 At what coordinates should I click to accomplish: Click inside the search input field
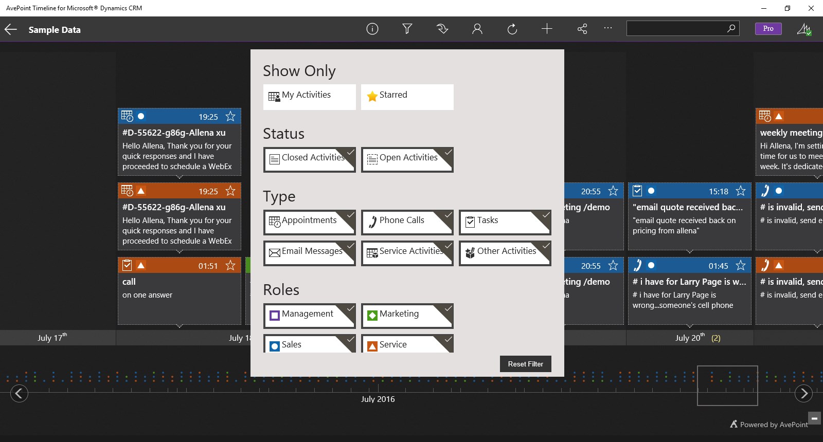[676, 28]
